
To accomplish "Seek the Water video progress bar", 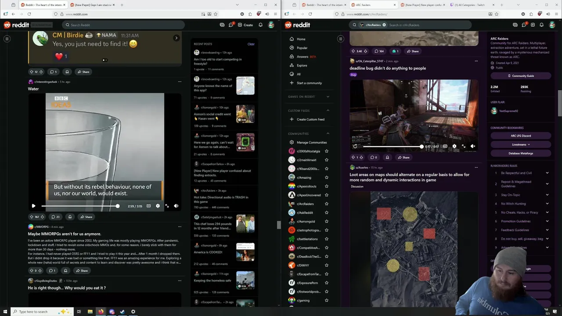I will (79, 206).
